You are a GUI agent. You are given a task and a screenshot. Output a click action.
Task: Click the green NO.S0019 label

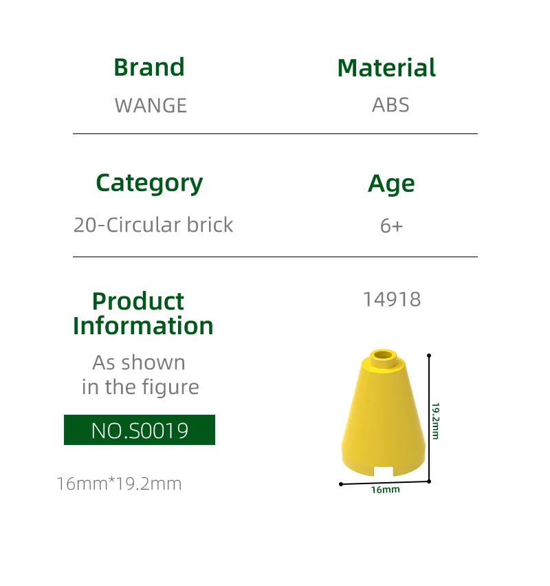coord(140,431)
